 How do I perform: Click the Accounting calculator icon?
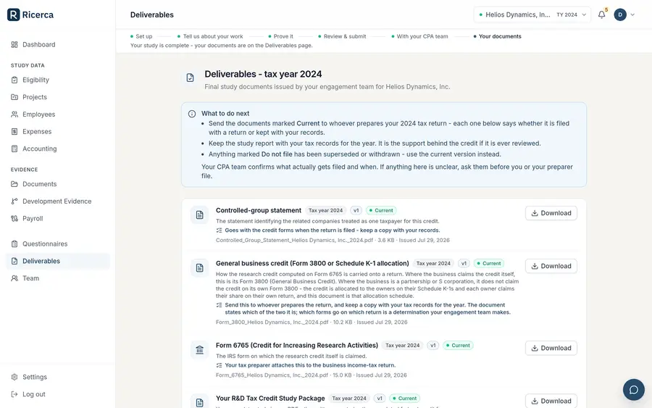pos(14,149)
